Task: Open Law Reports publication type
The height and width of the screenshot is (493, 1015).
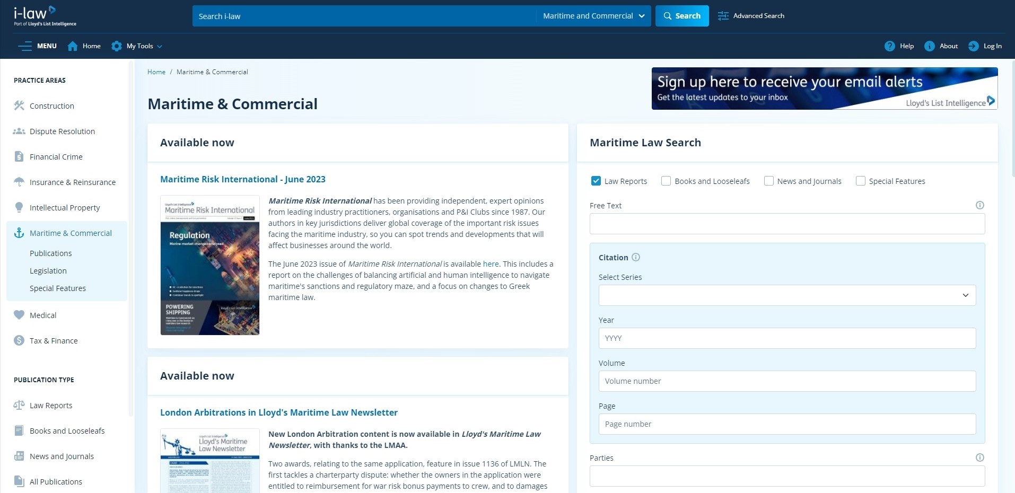Action: click(x=51, y=406)
